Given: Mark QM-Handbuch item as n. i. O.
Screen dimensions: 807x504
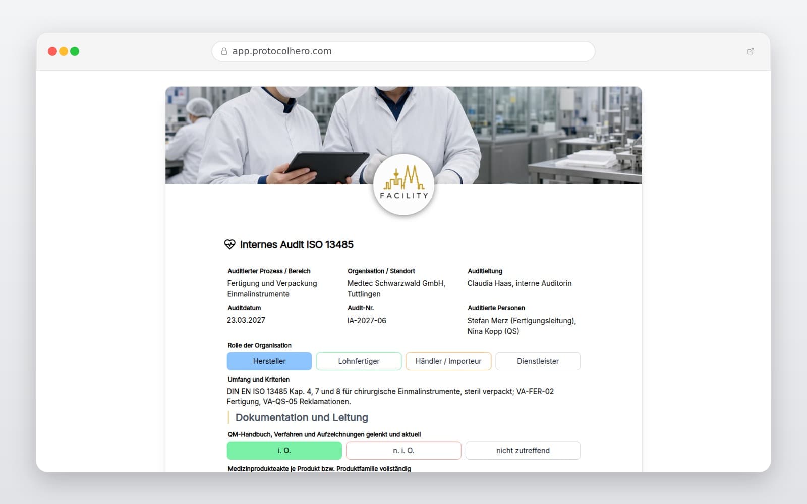Looking at the screenshot, I should (x=403, y=451).
